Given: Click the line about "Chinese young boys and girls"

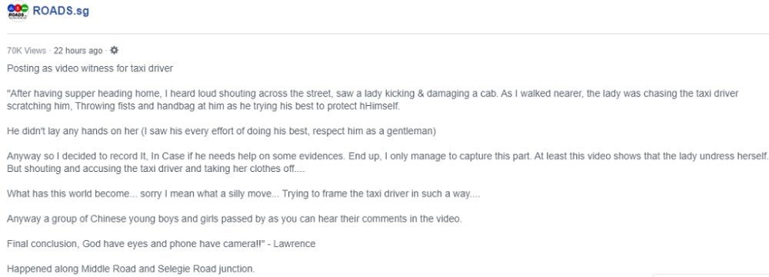Looking at the screenshot, I should (x=235, y=219).
